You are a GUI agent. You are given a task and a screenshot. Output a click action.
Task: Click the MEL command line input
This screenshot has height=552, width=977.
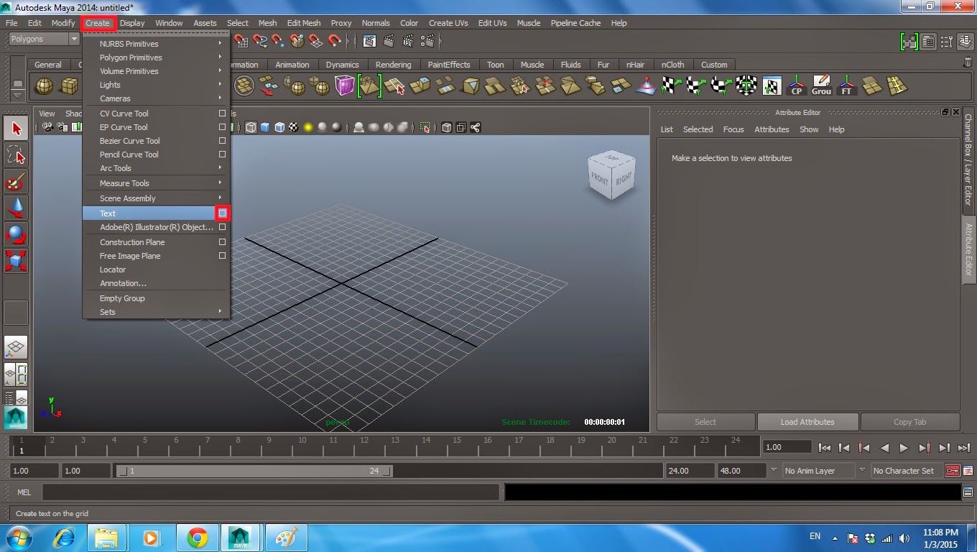(x=271, y=492)
